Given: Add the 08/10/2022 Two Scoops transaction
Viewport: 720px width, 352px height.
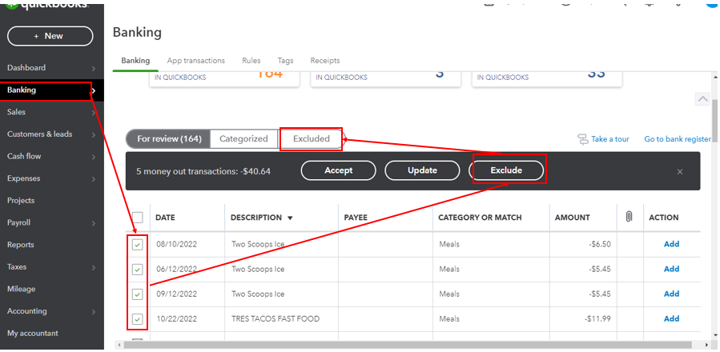Looking at the screenshot, I should click(x=671, y=244).
